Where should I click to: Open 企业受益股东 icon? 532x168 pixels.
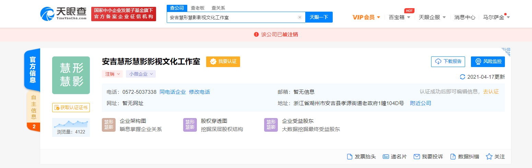[x=271, y=125]
